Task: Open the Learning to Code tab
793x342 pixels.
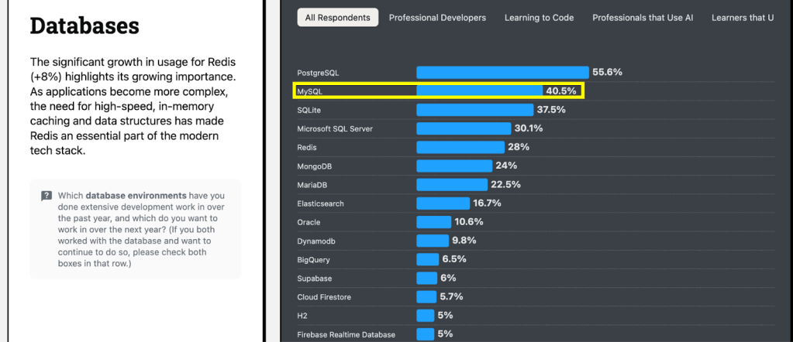Action: (x=539, y=18)
